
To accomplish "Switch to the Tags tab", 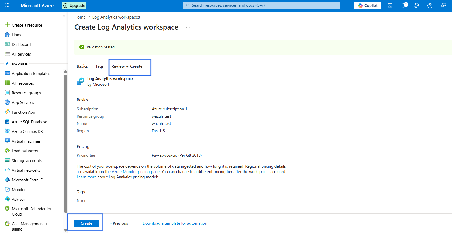I will (99, 66).
